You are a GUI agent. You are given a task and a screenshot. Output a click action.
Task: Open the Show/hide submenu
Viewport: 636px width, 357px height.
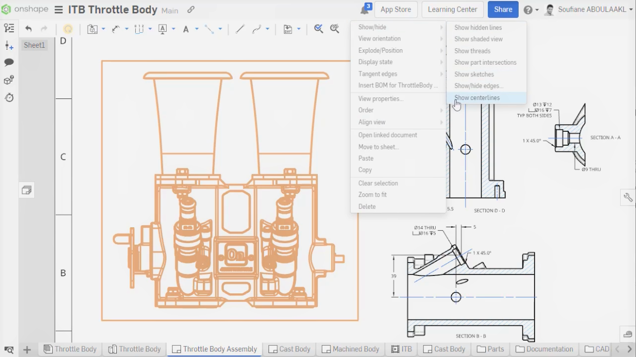(398, 27)
